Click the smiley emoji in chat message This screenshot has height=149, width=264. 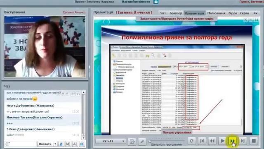click(x=35, y=99)
